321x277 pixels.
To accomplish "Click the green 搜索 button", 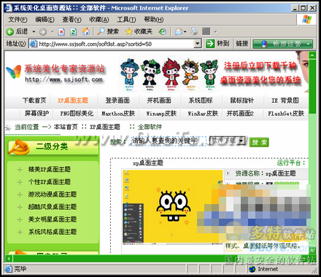I will point(259,142).
